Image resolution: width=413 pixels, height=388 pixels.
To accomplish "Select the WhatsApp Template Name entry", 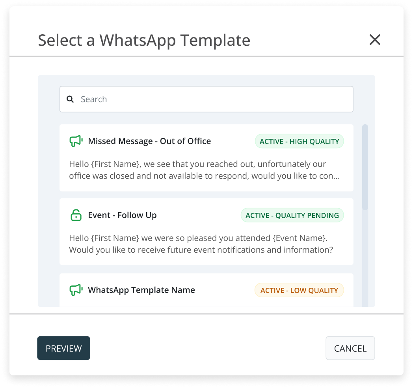I will point(206,290).
